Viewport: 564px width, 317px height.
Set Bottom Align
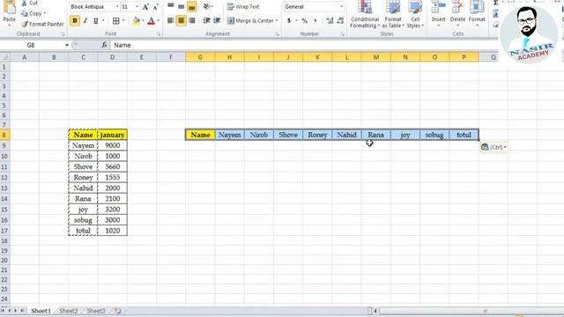point(192,6)
